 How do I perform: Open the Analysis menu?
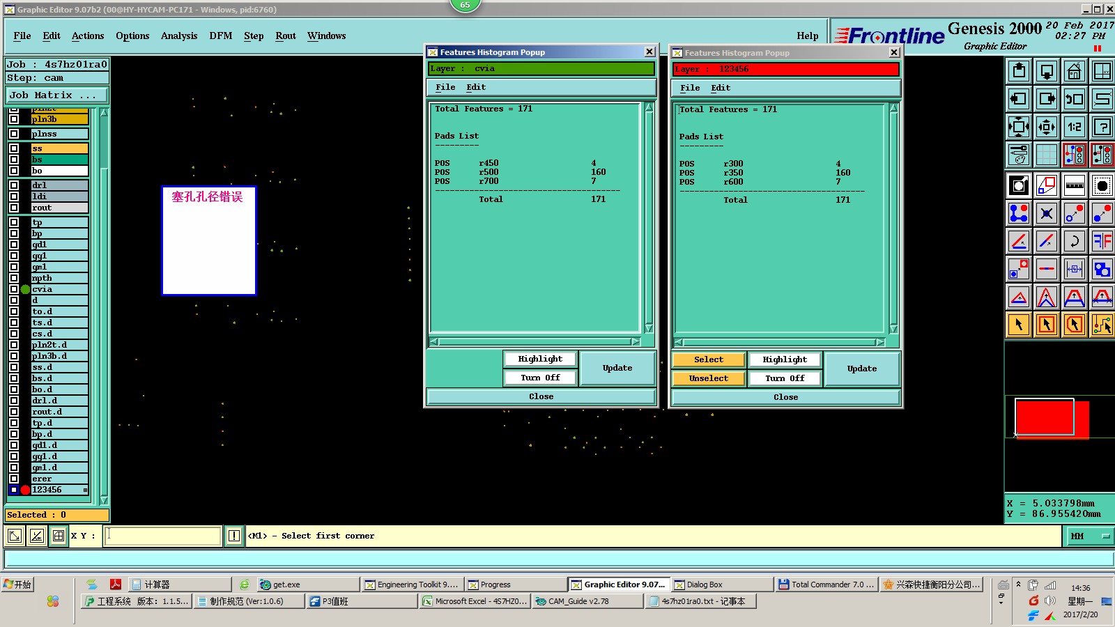[x=179, y=36]
